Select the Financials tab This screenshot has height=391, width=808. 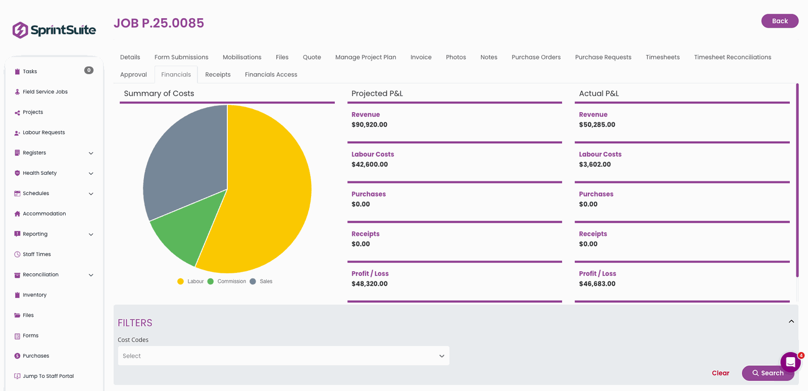(x=176, y=74)
